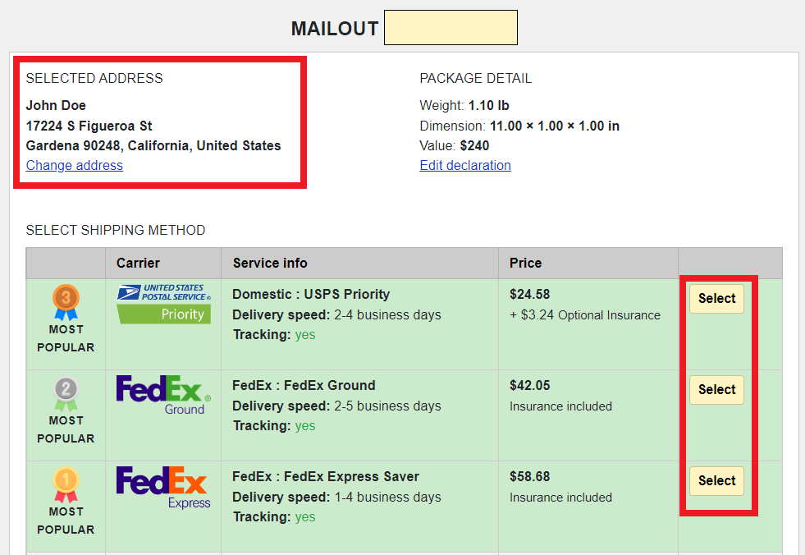Click the Carrier column header

(138, 264)
